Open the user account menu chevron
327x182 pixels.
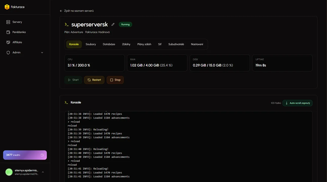click(x=43, y=172)
